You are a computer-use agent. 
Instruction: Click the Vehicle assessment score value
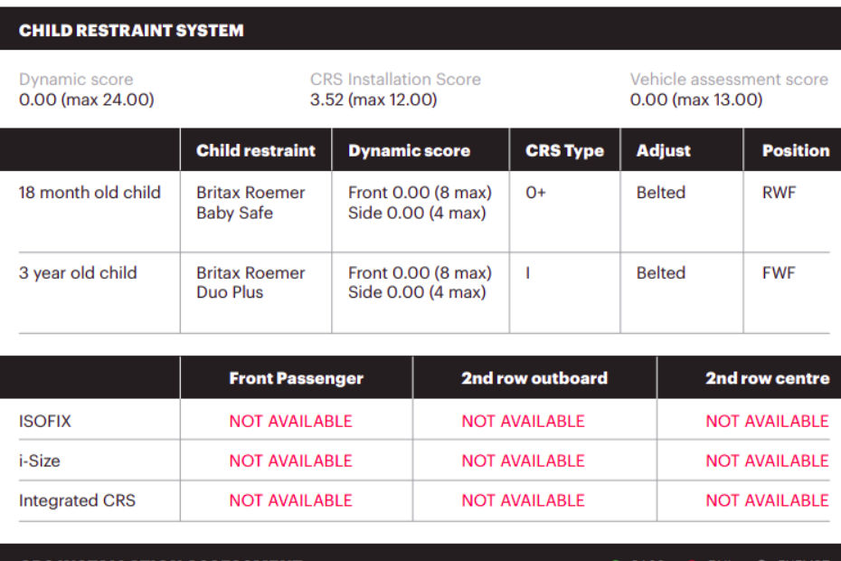695,100
